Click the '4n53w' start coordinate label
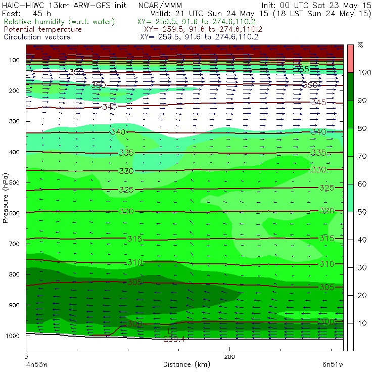 (x=37, y=365)
